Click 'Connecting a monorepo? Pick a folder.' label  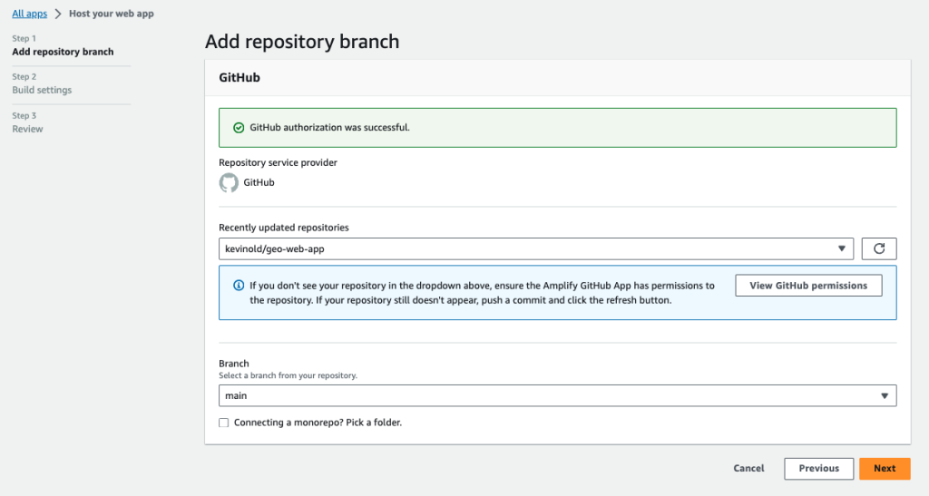(318, 423)
